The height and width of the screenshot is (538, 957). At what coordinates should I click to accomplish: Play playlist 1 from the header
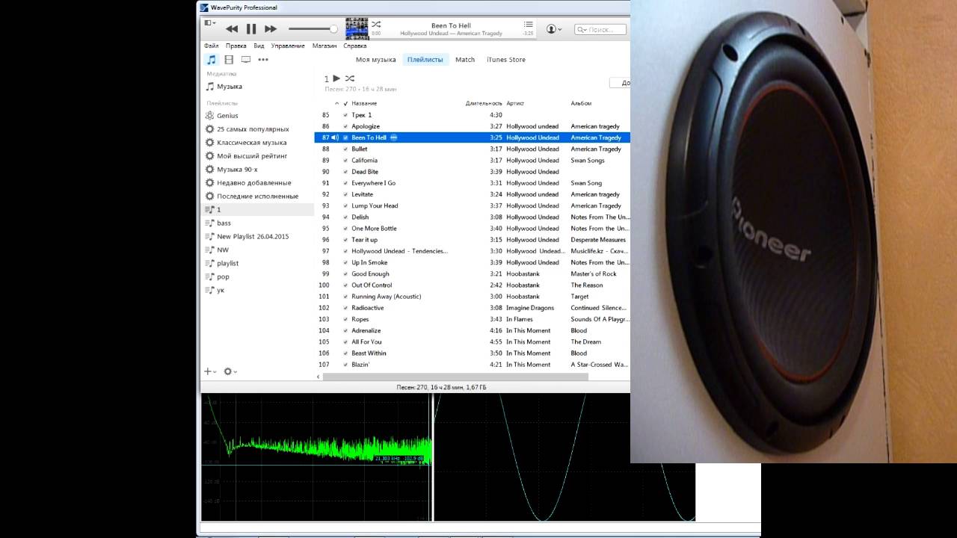pos(336,78)
